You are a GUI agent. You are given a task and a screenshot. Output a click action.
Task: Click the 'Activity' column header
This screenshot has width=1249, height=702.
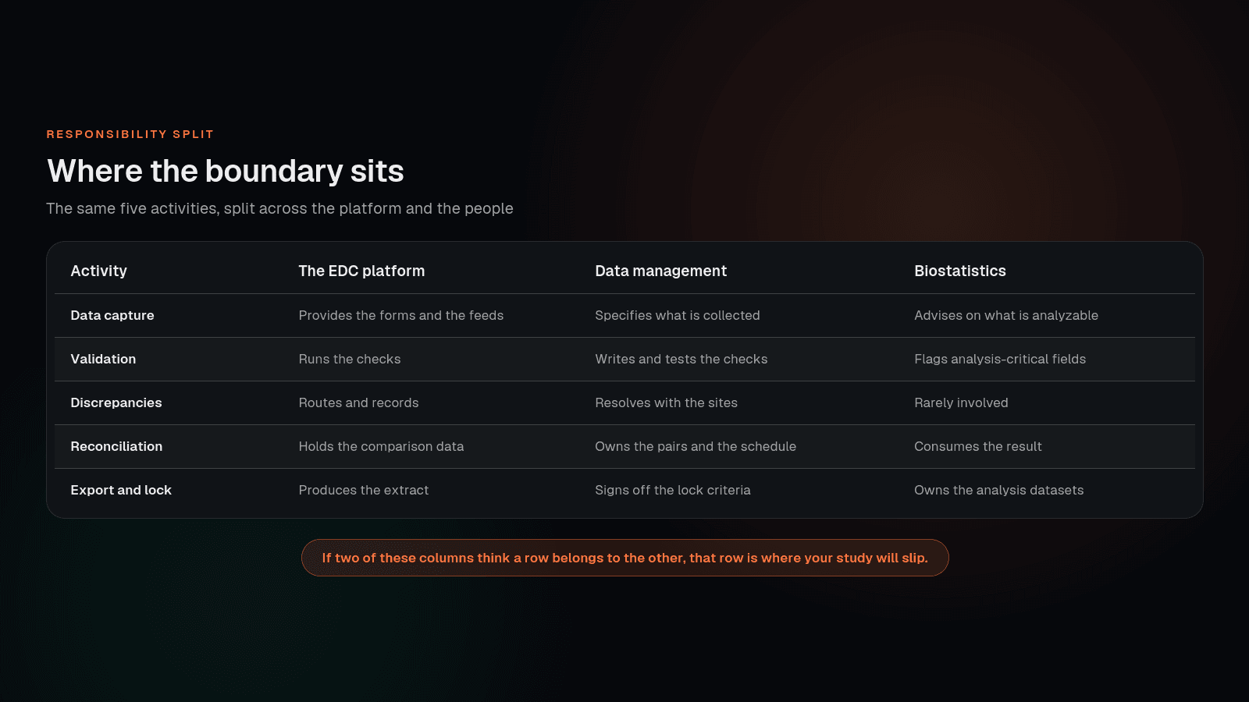pos(98,271)
